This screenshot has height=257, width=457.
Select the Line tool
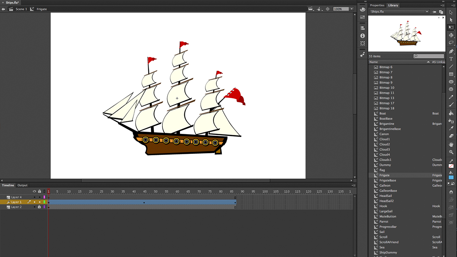coord(451,66)
